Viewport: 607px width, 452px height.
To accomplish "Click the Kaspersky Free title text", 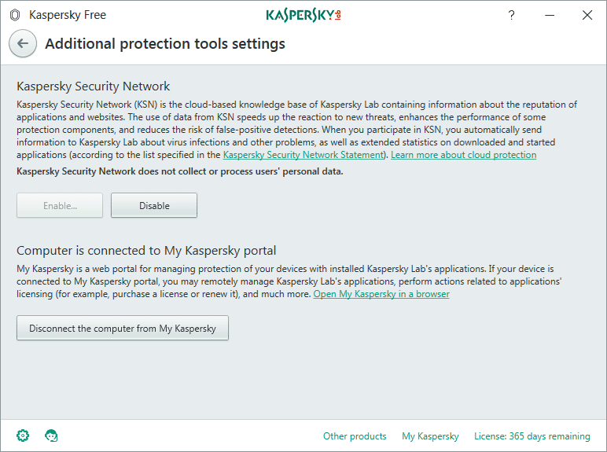I will [x=68, y=15].
